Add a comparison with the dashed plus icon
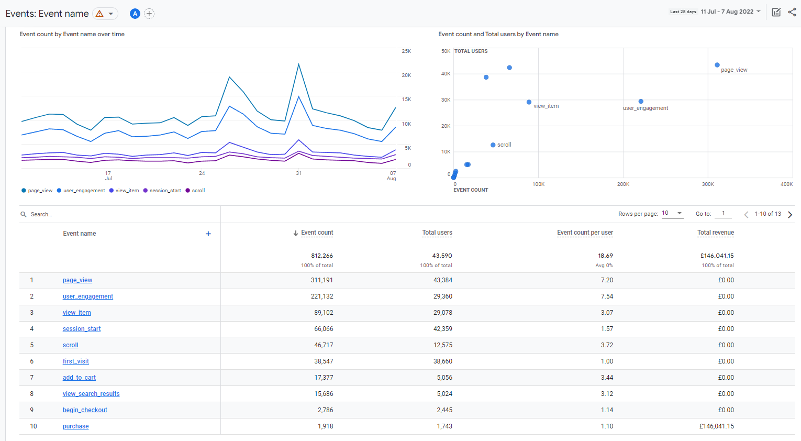 pos(149,14)
